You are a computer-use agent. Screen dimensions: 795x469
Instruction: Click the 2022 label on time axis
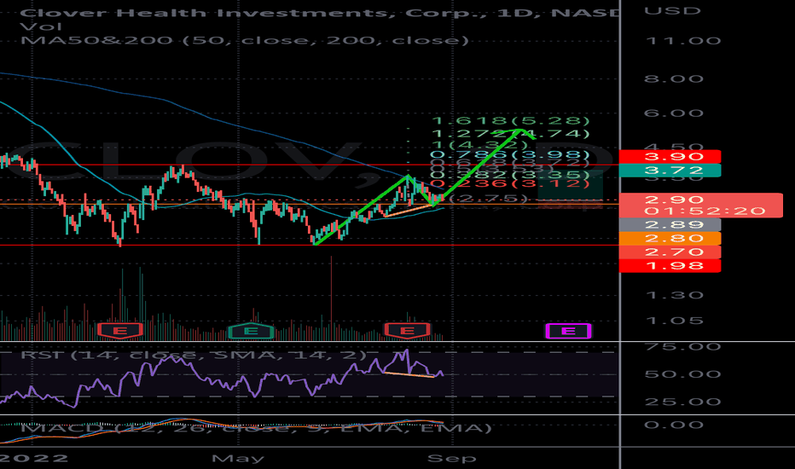coord(34,459)
